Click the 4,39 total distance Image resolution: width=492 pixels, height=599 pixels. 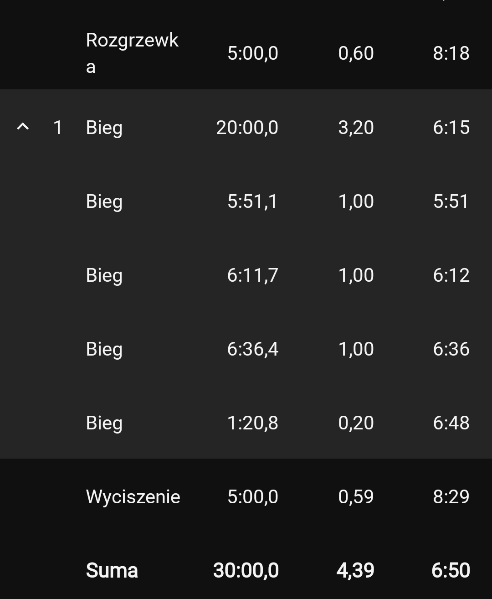[355, 571]
